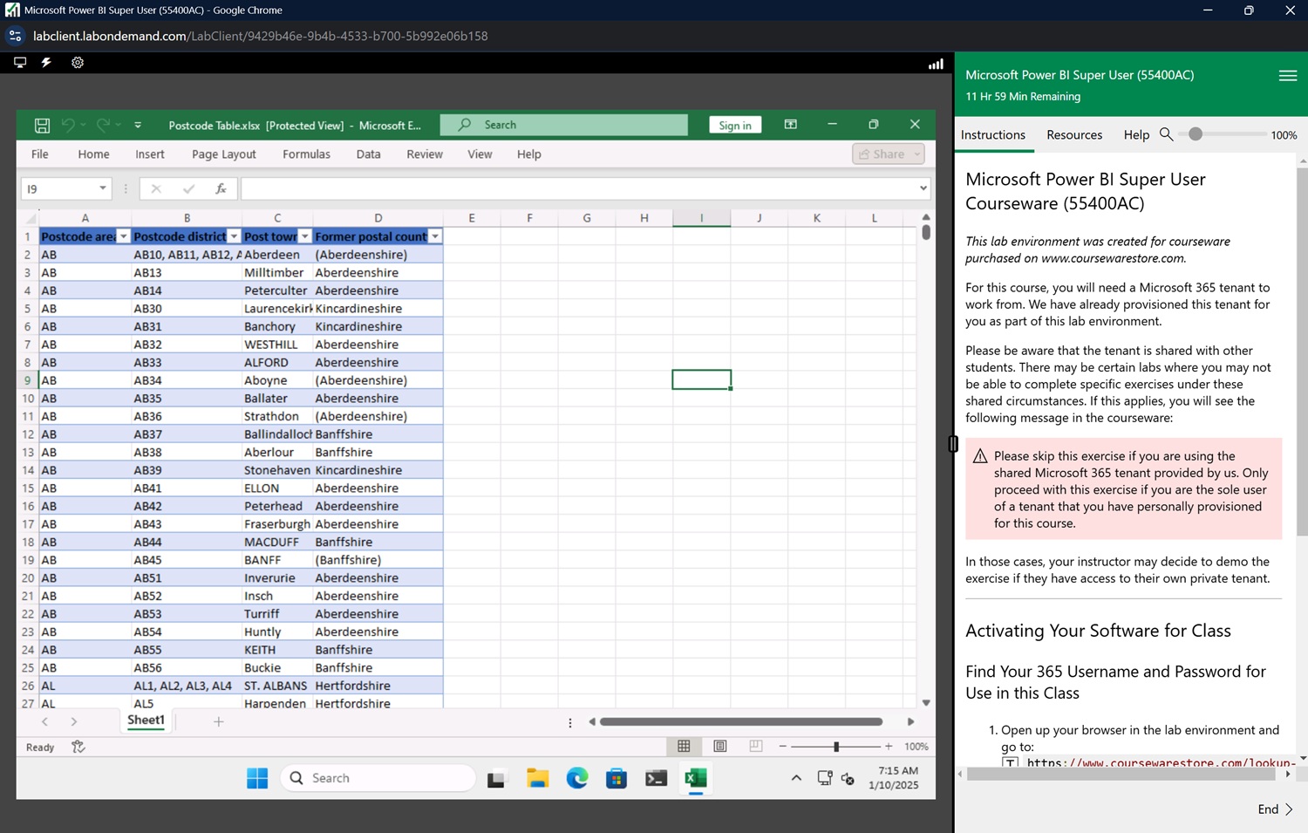Click the Redo arrow in Excel

[103, 125]
